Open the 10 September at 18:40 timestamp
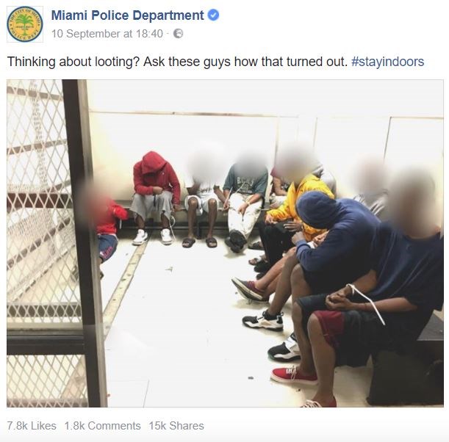 (107, 34)
